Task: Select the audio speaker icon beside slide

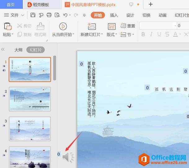Action: point(68,157)
